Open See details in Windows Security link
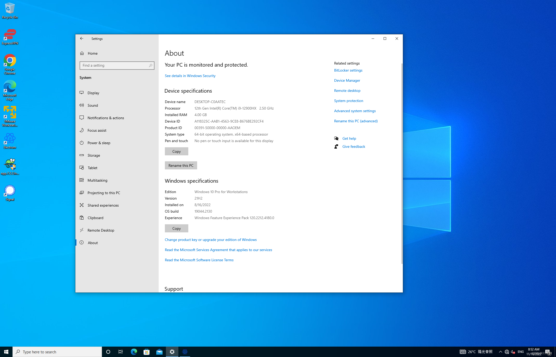Screen dimensions: 556x357 [x=190, y=76]
